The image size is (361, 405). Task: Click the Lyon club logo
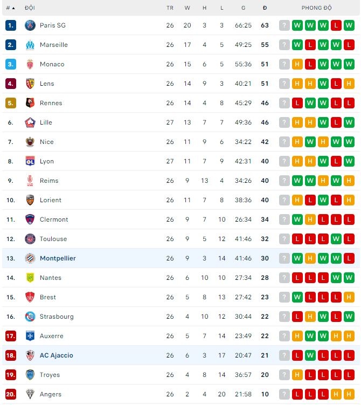(30, 161)
